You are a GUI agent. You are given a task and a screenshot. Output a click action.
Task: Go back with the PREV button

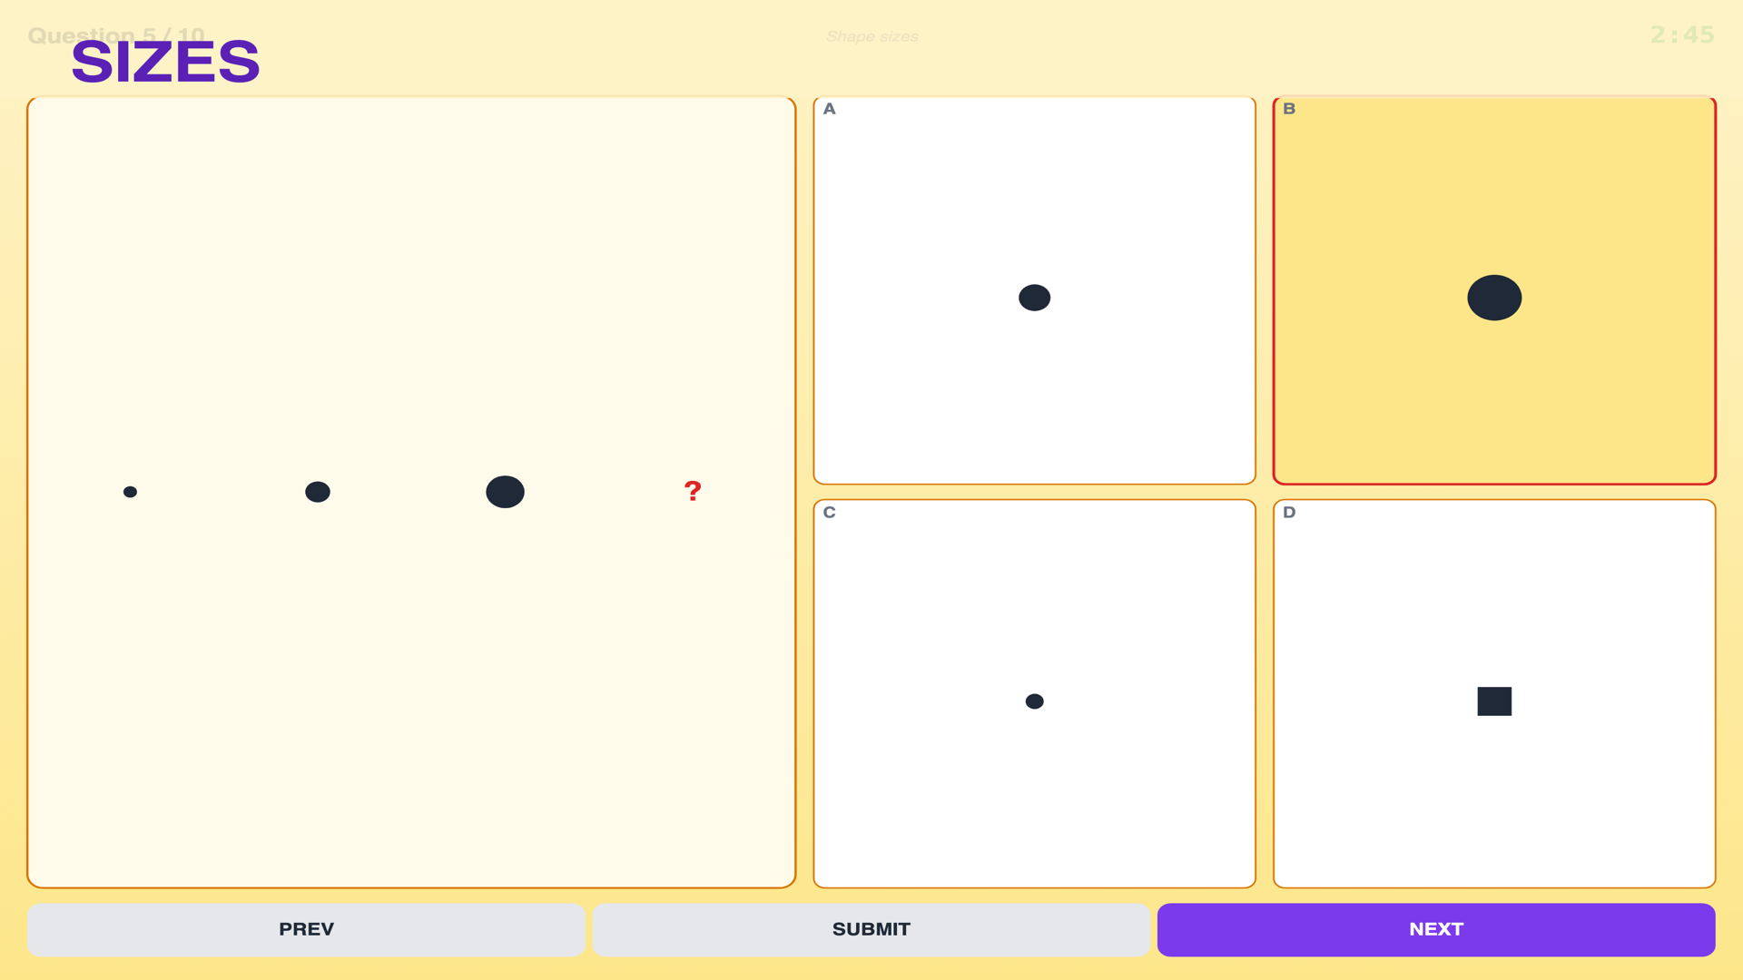click(306, 929)
